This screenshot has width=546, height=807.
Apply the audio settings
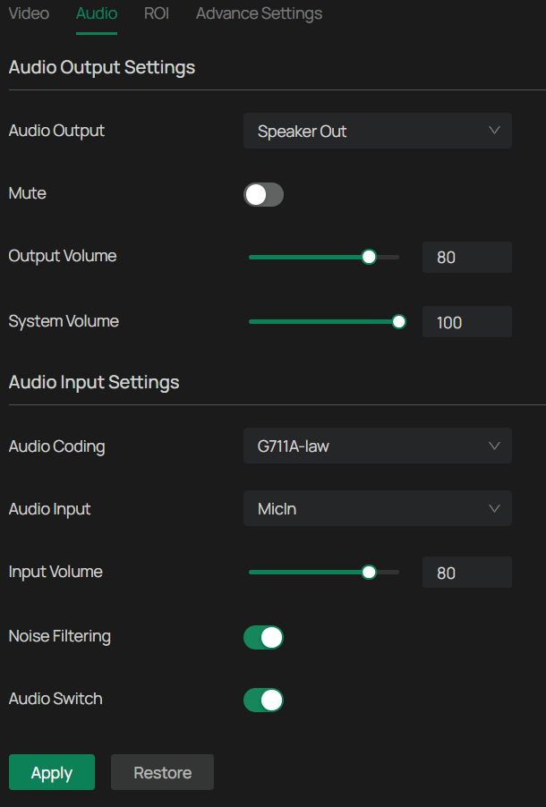click(52, 772)
